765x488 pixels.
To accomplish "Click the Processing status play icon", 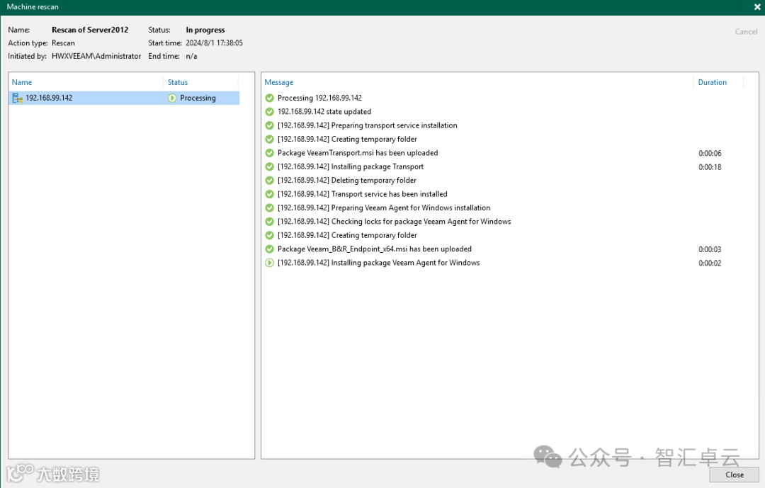I will point(172,98).
